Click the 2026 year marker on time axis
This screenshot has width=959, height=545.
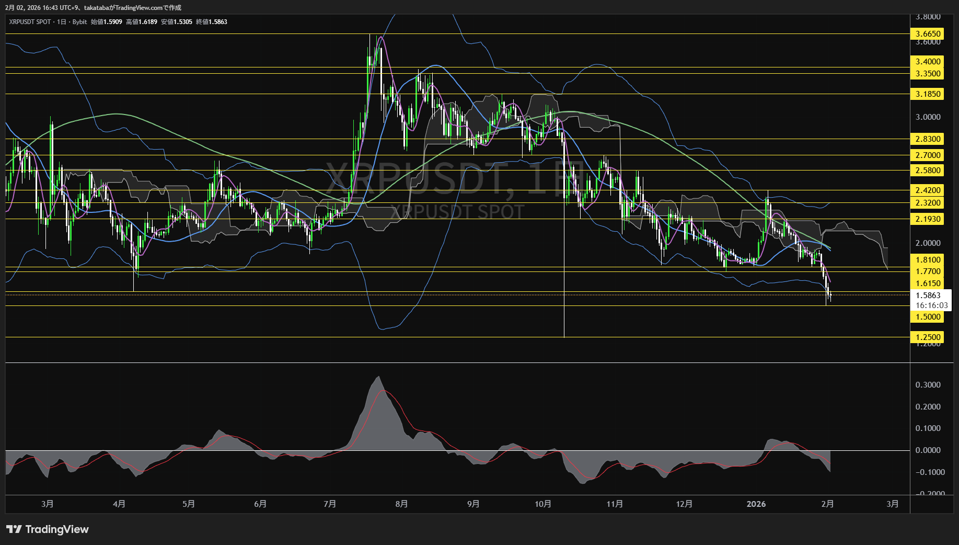coord(756,504)
